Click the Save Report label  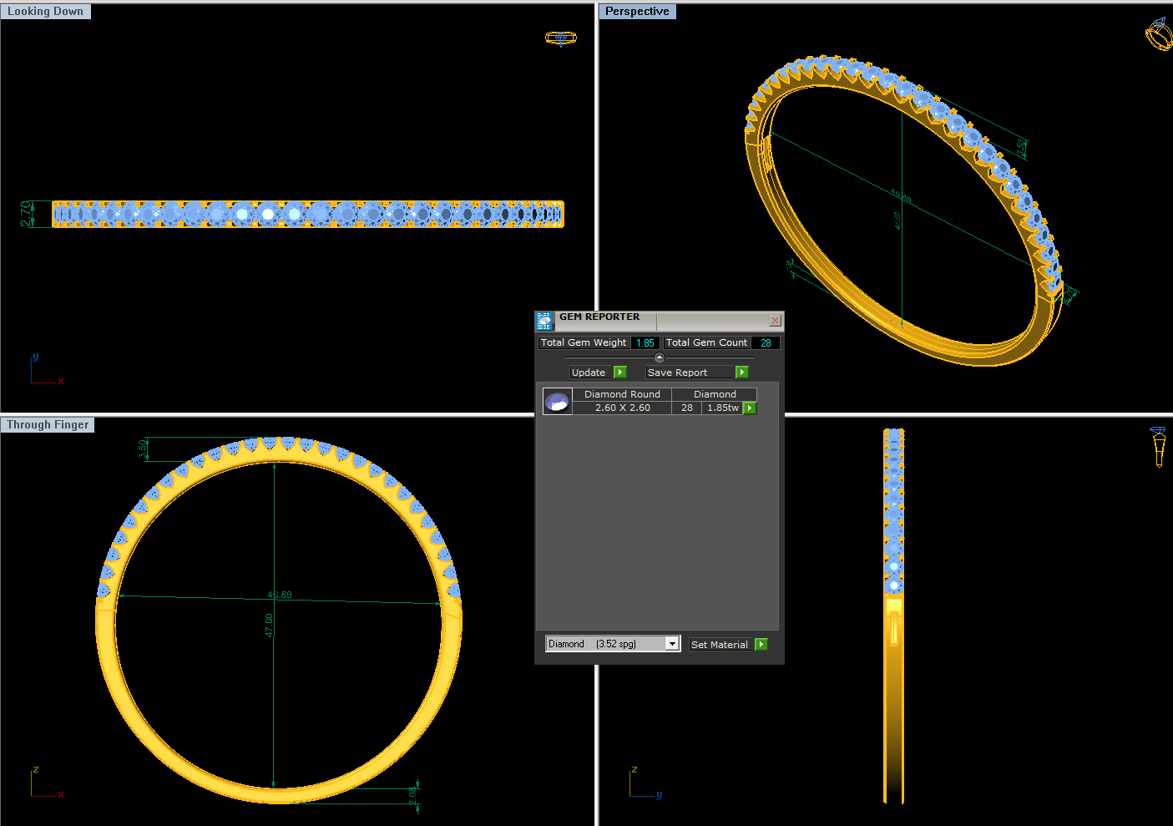click(x=677, y=372)
